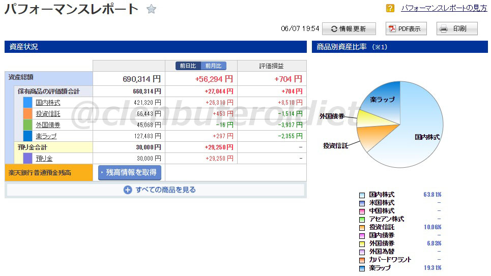
Task: Click the 06/07 19:54 timestamp
Action: click(x=300, y=29)
